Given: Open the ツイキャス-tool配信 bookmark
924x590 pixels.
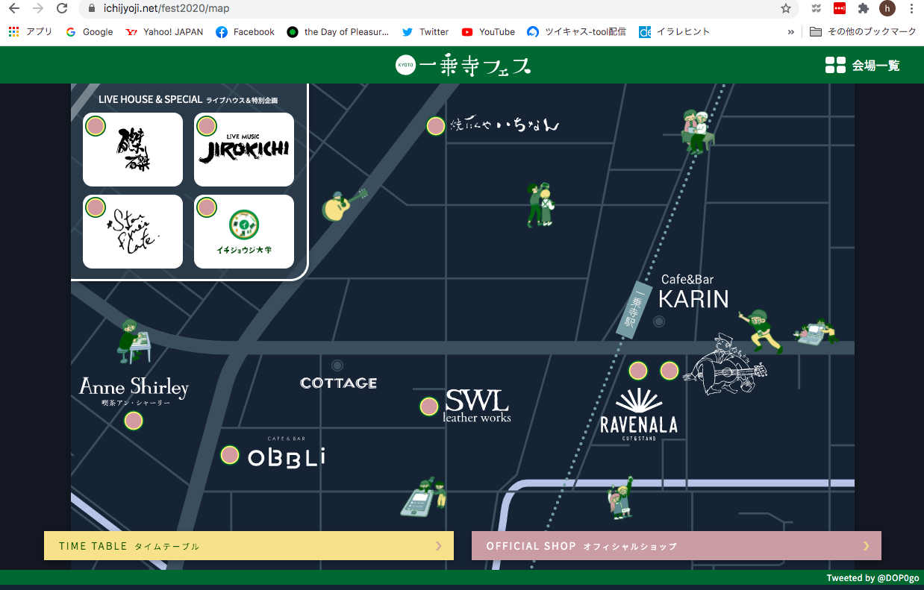Looking at the screenshot, I should [x=577, y=32].
